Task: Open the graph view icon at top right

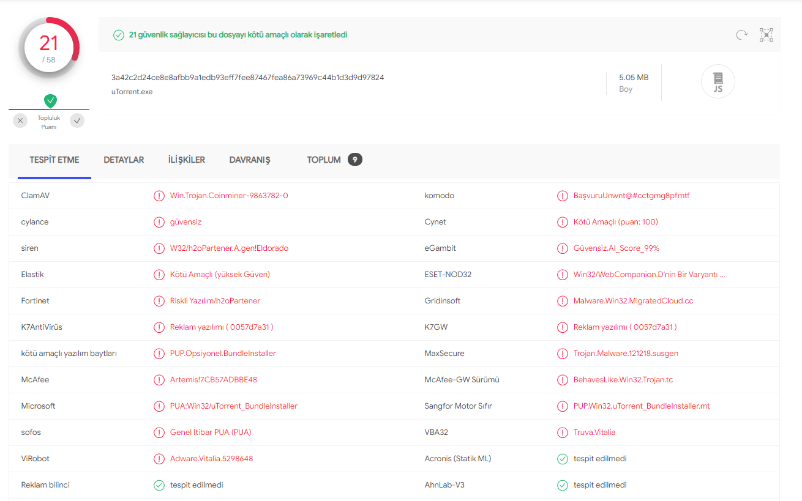Action: click(766, 35)
